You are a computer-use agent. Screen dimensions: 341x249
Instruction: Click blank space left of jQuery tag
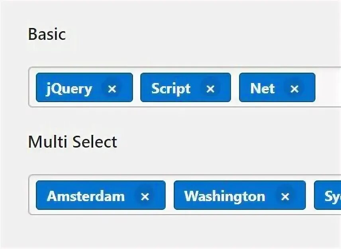pyautogui.click(x=32, y=87)
